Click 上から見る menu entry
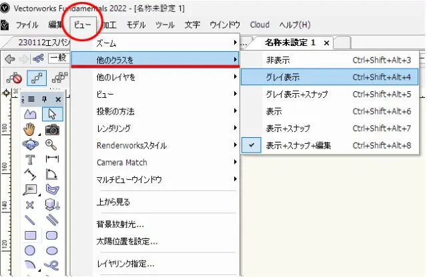Screen dimensions: 427x277 113,202
